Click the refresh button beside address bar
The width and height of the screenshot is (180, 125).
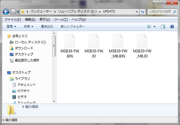(x=142, y=12)
